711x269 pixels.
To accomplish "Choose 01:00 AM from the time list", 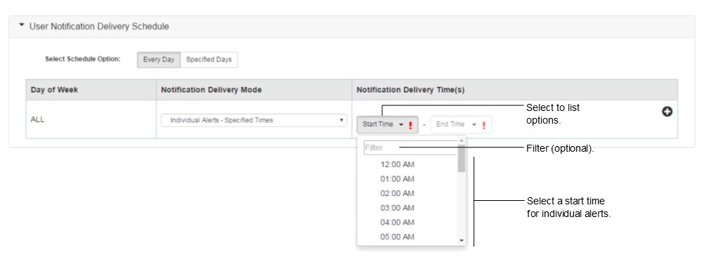I will click(x=397, y=178).
